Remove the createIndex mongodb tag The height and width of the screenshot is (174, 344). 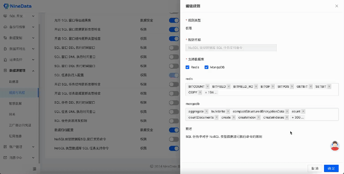tap(259, 117)
